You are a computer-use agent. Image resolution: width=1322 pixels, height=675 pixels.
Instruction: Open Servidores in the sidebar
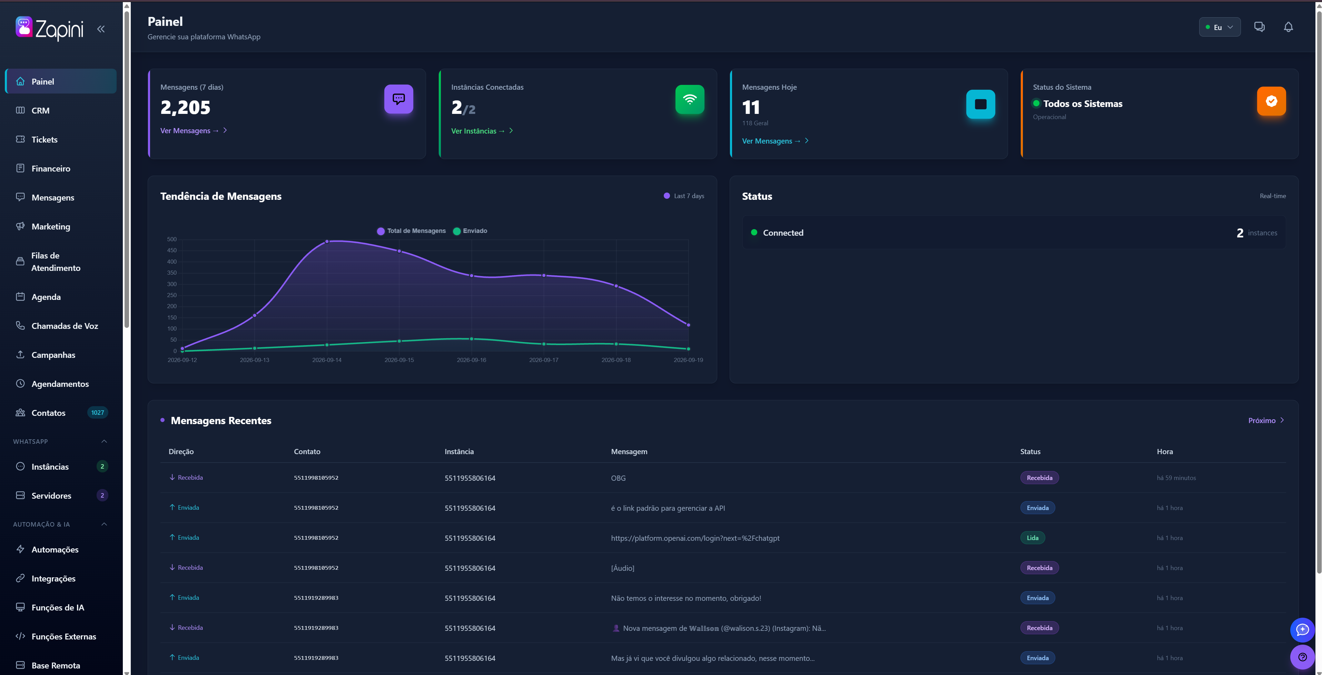click(61, 495)
